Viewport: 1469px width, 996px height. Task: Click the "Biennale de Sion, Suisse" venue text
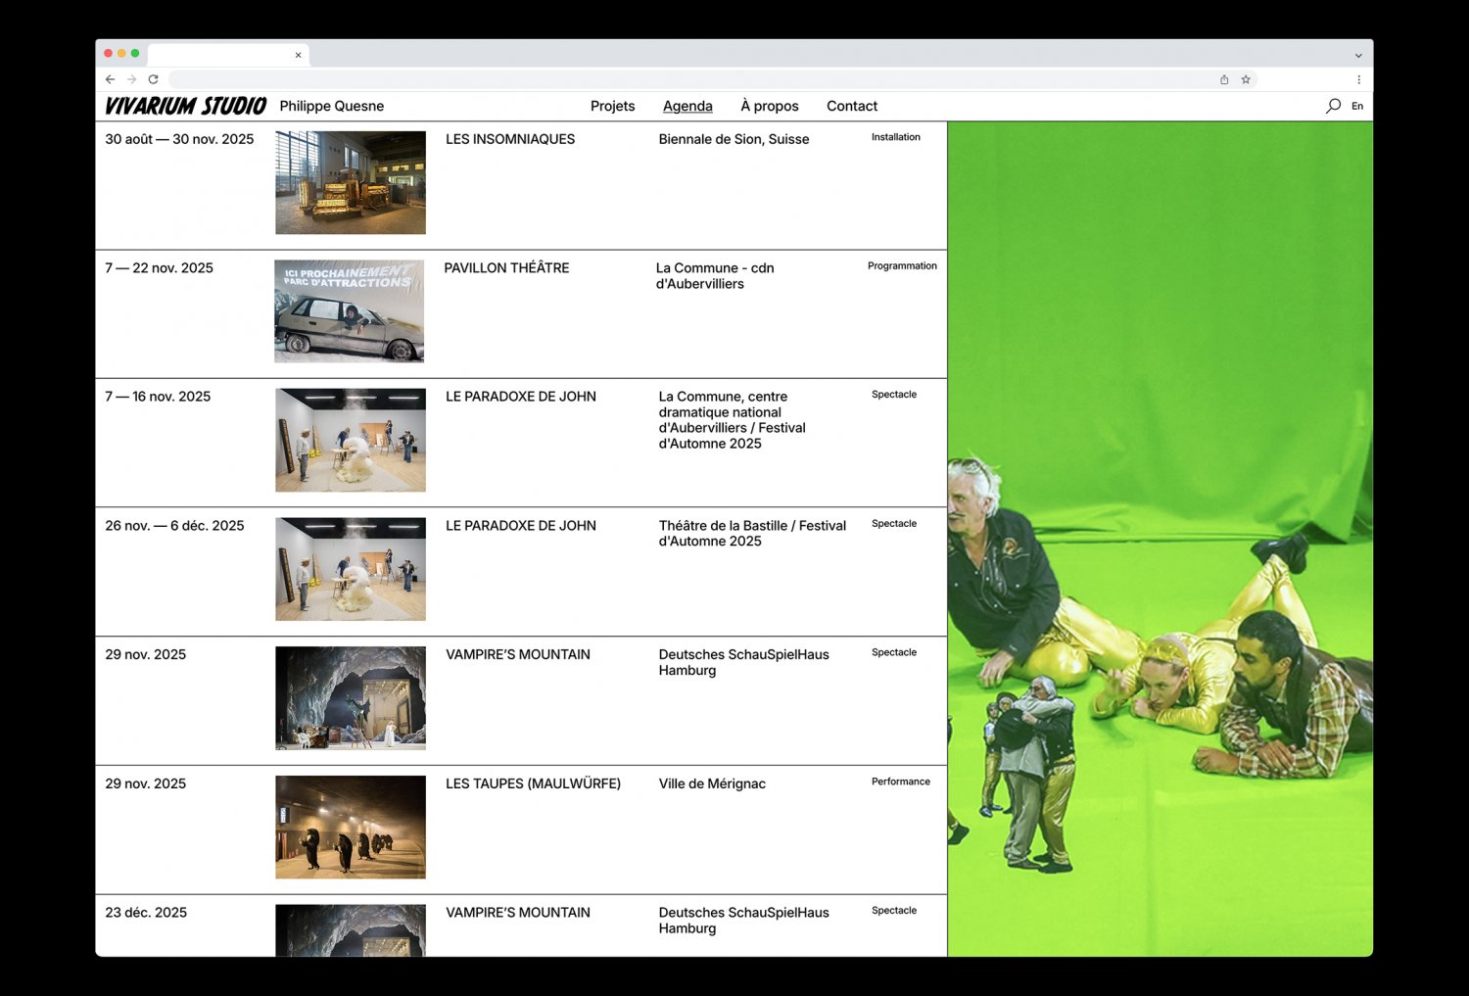tap(734, 139)
